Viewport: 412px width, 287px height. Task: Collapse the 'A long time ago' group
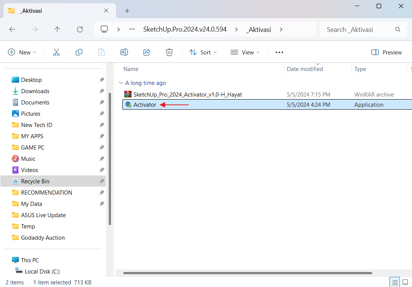click(x=121, y=83)
